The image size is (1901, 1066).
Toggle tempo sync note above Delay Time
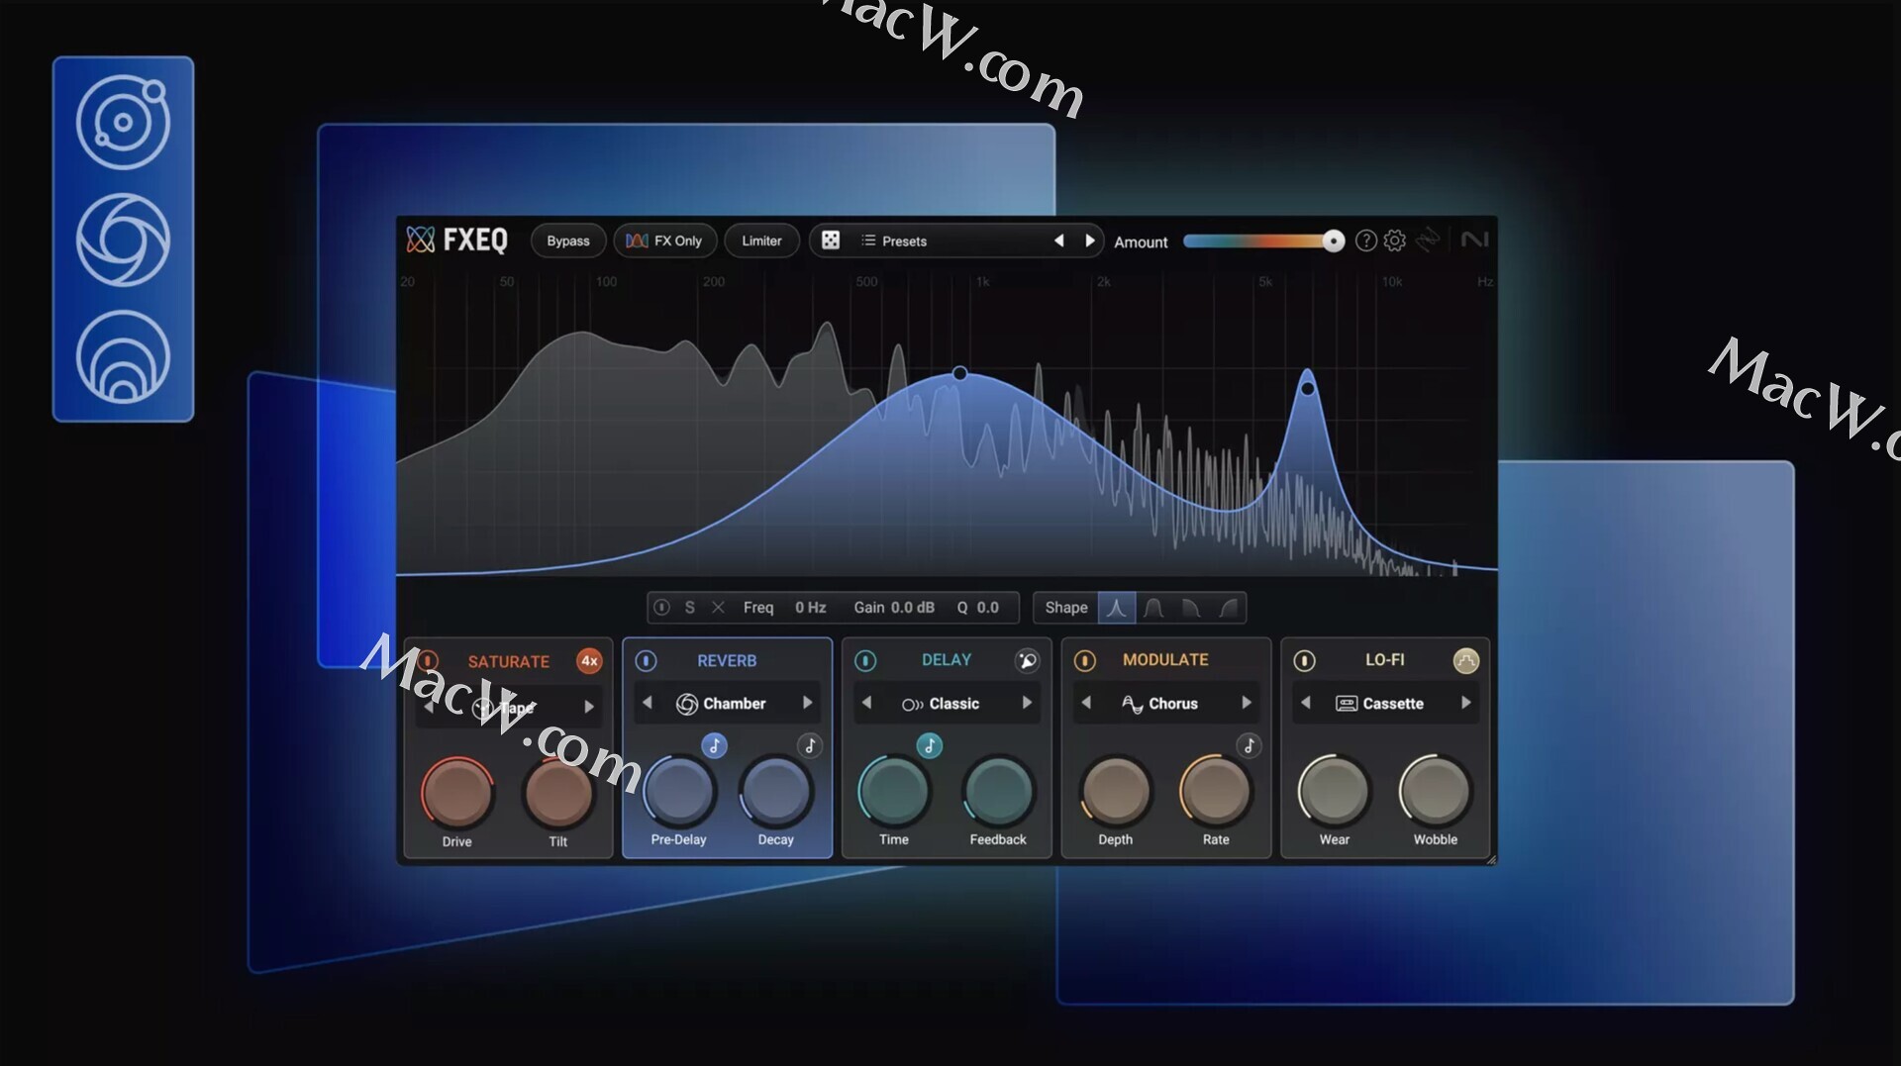(x=929, y=745)
